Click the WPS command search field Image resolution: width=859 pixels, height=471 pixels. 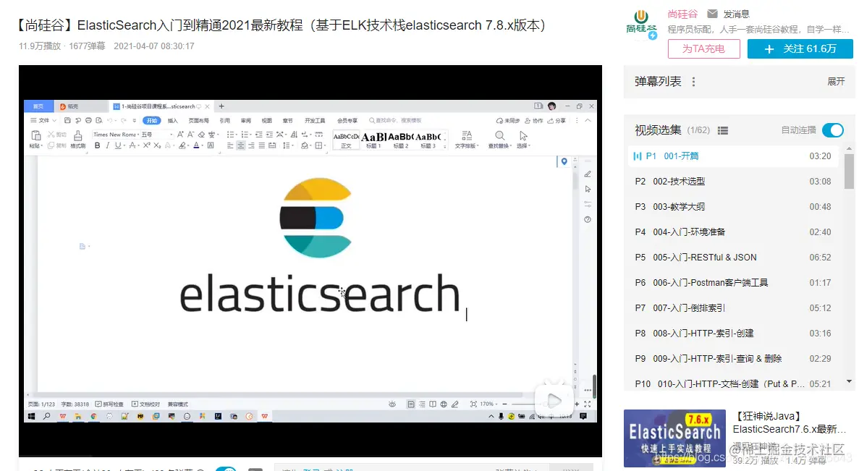(x=396, y=121)
